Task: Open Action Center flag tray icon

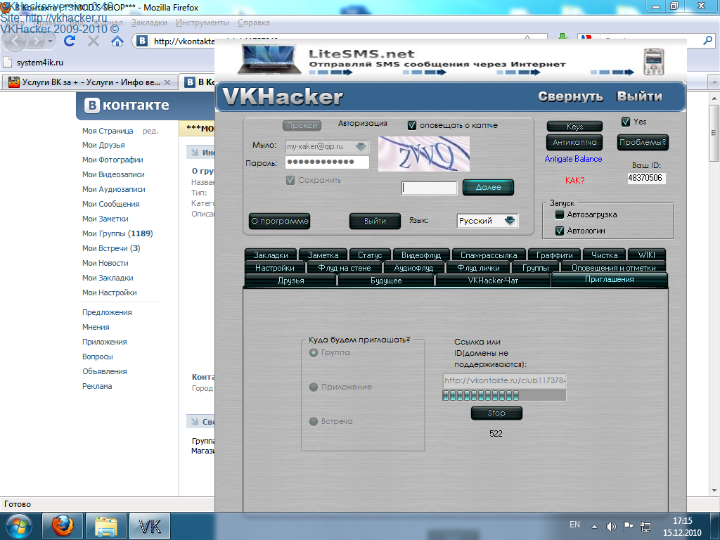Action: click(x=628, y=526)
